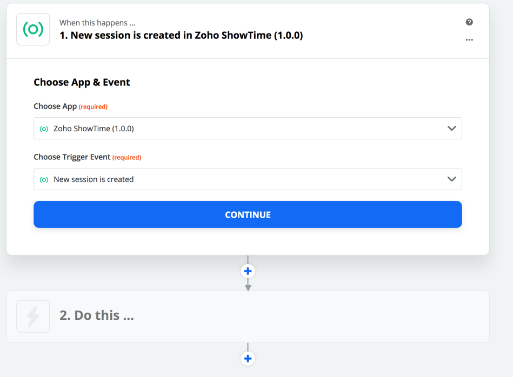Click the chevron on Zoho ShowTime dropdown

pos(451,128)
